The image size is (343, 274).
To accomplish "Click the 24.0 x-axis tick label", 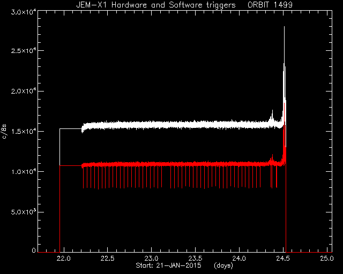I will tap(240, 258).
